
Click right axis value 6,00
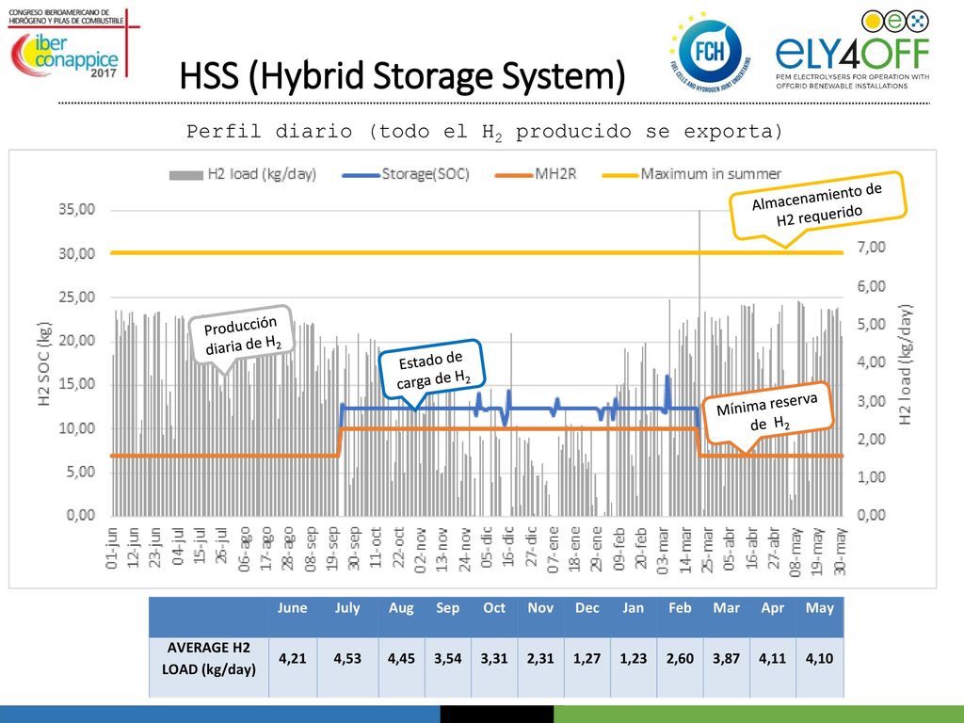coord(871,286)
